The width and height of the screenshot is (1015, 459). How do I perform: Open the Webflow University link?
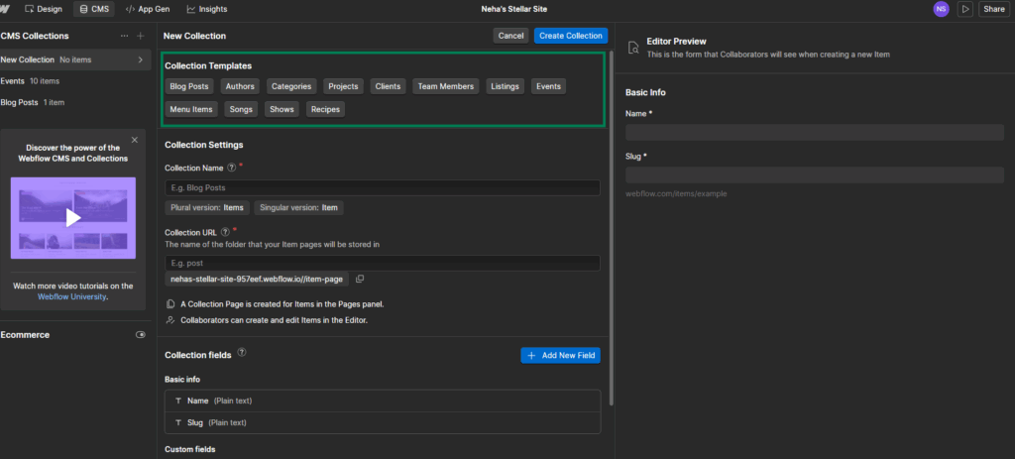pyautogui.click(x=71, y=296)
